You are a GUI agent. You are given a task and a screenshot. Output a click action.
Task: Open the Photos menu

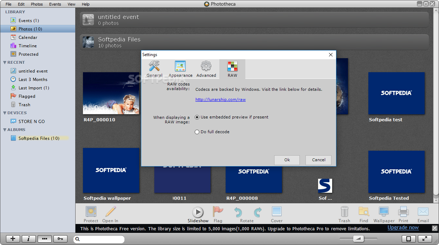[x=37, y=4]
